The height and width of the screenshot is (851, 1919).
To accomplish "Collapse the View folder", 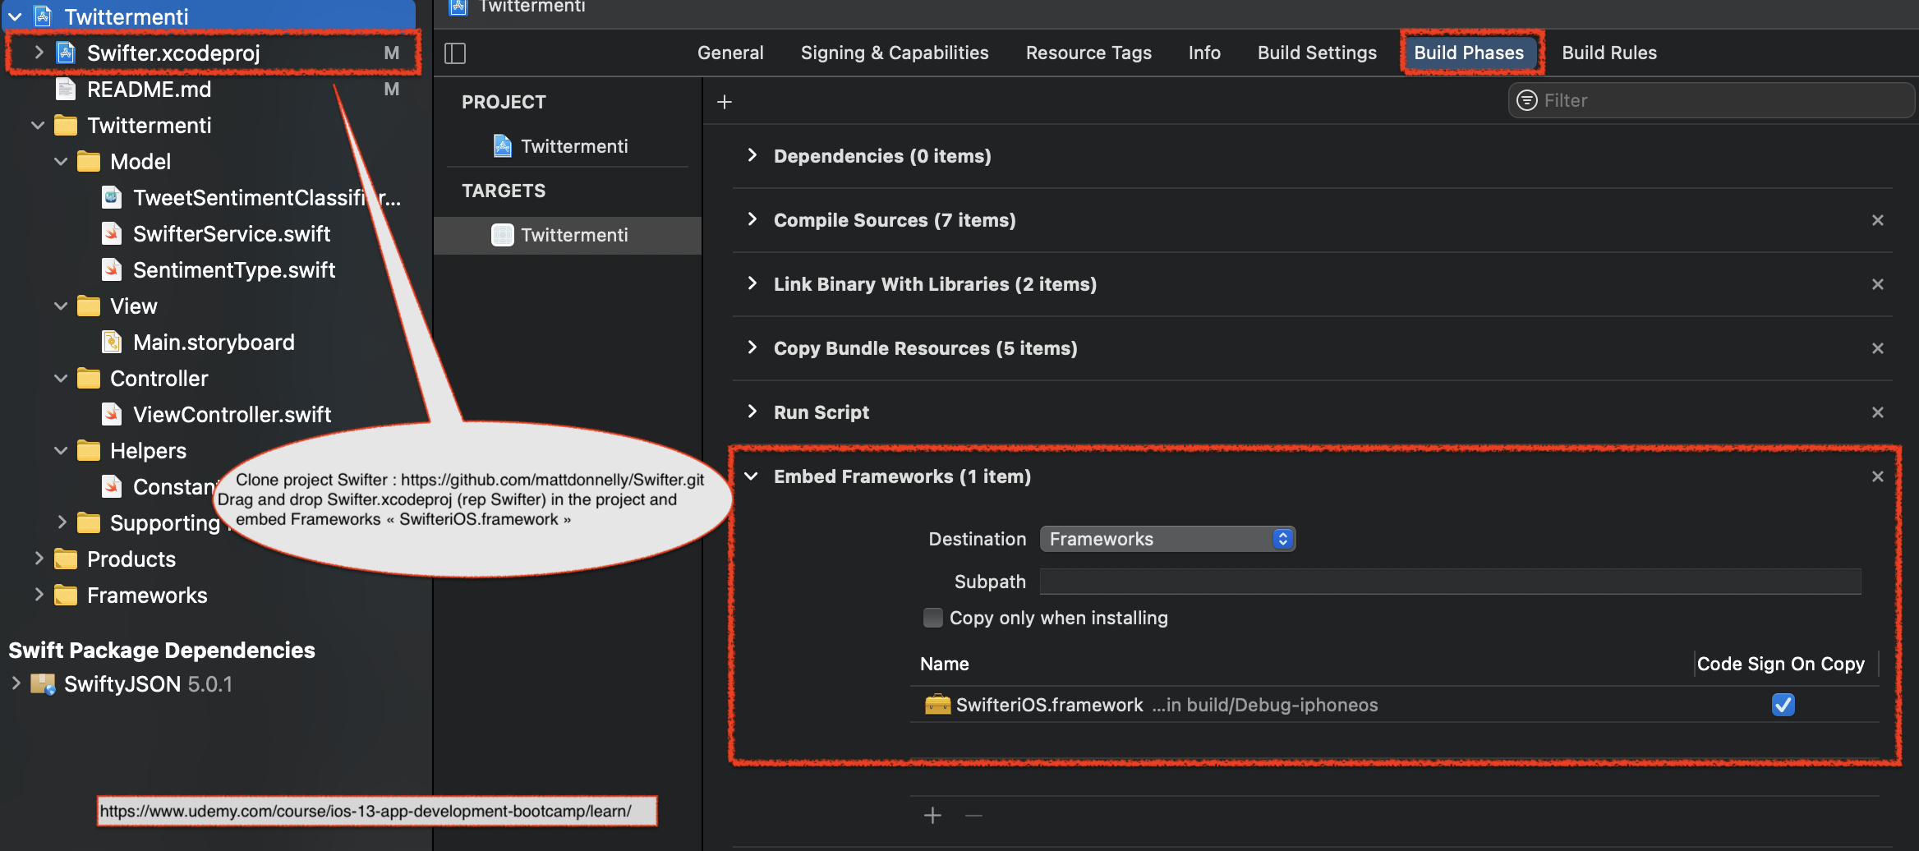I will tap(61, 306).
